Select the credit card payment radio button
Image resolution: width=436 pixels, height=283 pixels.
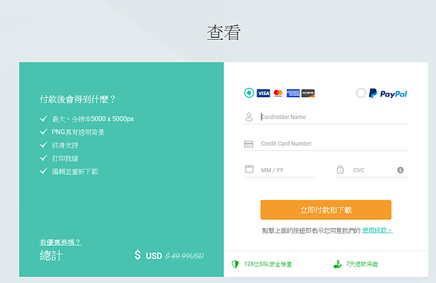pos(249,93)
